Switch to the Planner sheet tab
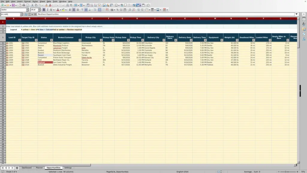 [39, 168]
